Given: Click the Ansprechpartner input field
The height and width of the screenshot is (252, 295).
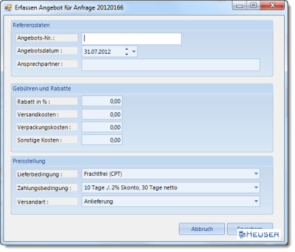Looking at the screenshot, I should point(171,65).
